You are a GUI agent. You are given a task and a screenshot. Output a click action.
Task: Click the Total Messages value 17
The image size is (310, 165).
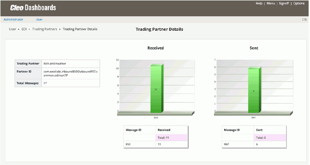pyautogui.click(x=45, y=83)
